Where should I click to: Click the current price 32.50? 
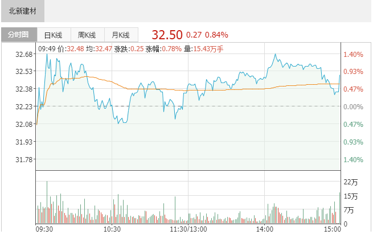(x=166, y=34)
